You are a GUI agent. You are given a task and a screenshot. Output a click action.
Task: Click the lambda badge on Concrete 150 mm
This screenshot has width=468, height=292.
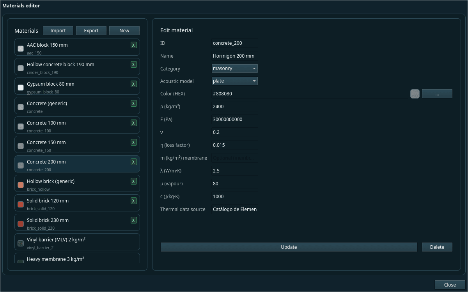tap(134, 142)
